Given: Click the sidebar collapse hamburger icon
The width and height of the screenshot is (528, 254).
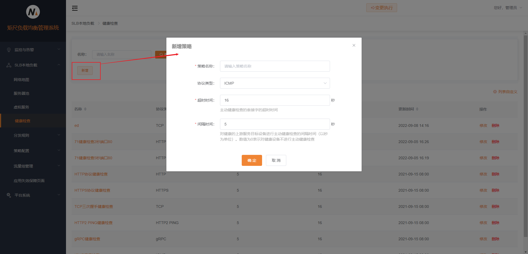Looking at the screenshot, I should [x=75, y=8].
